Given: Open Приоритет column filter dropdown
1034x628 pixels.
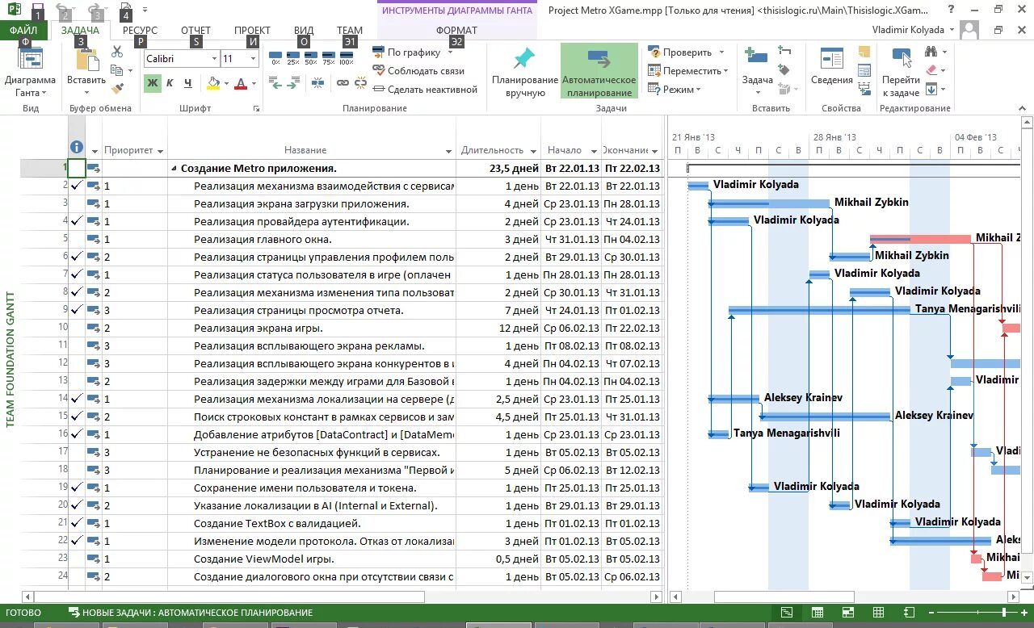Looking at the screenshot, I should 160,150.
